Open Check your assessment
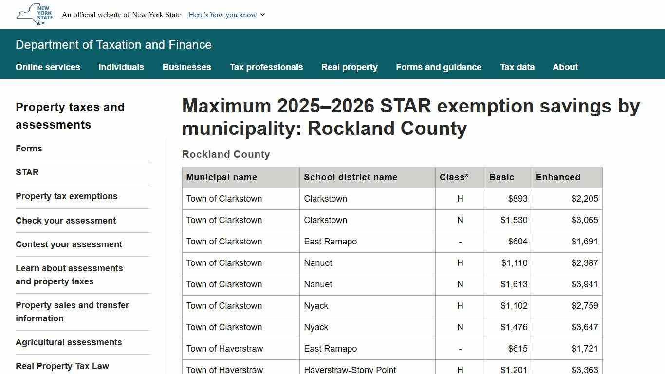Viewport: 665px width, 374px height. coord(66,221)
